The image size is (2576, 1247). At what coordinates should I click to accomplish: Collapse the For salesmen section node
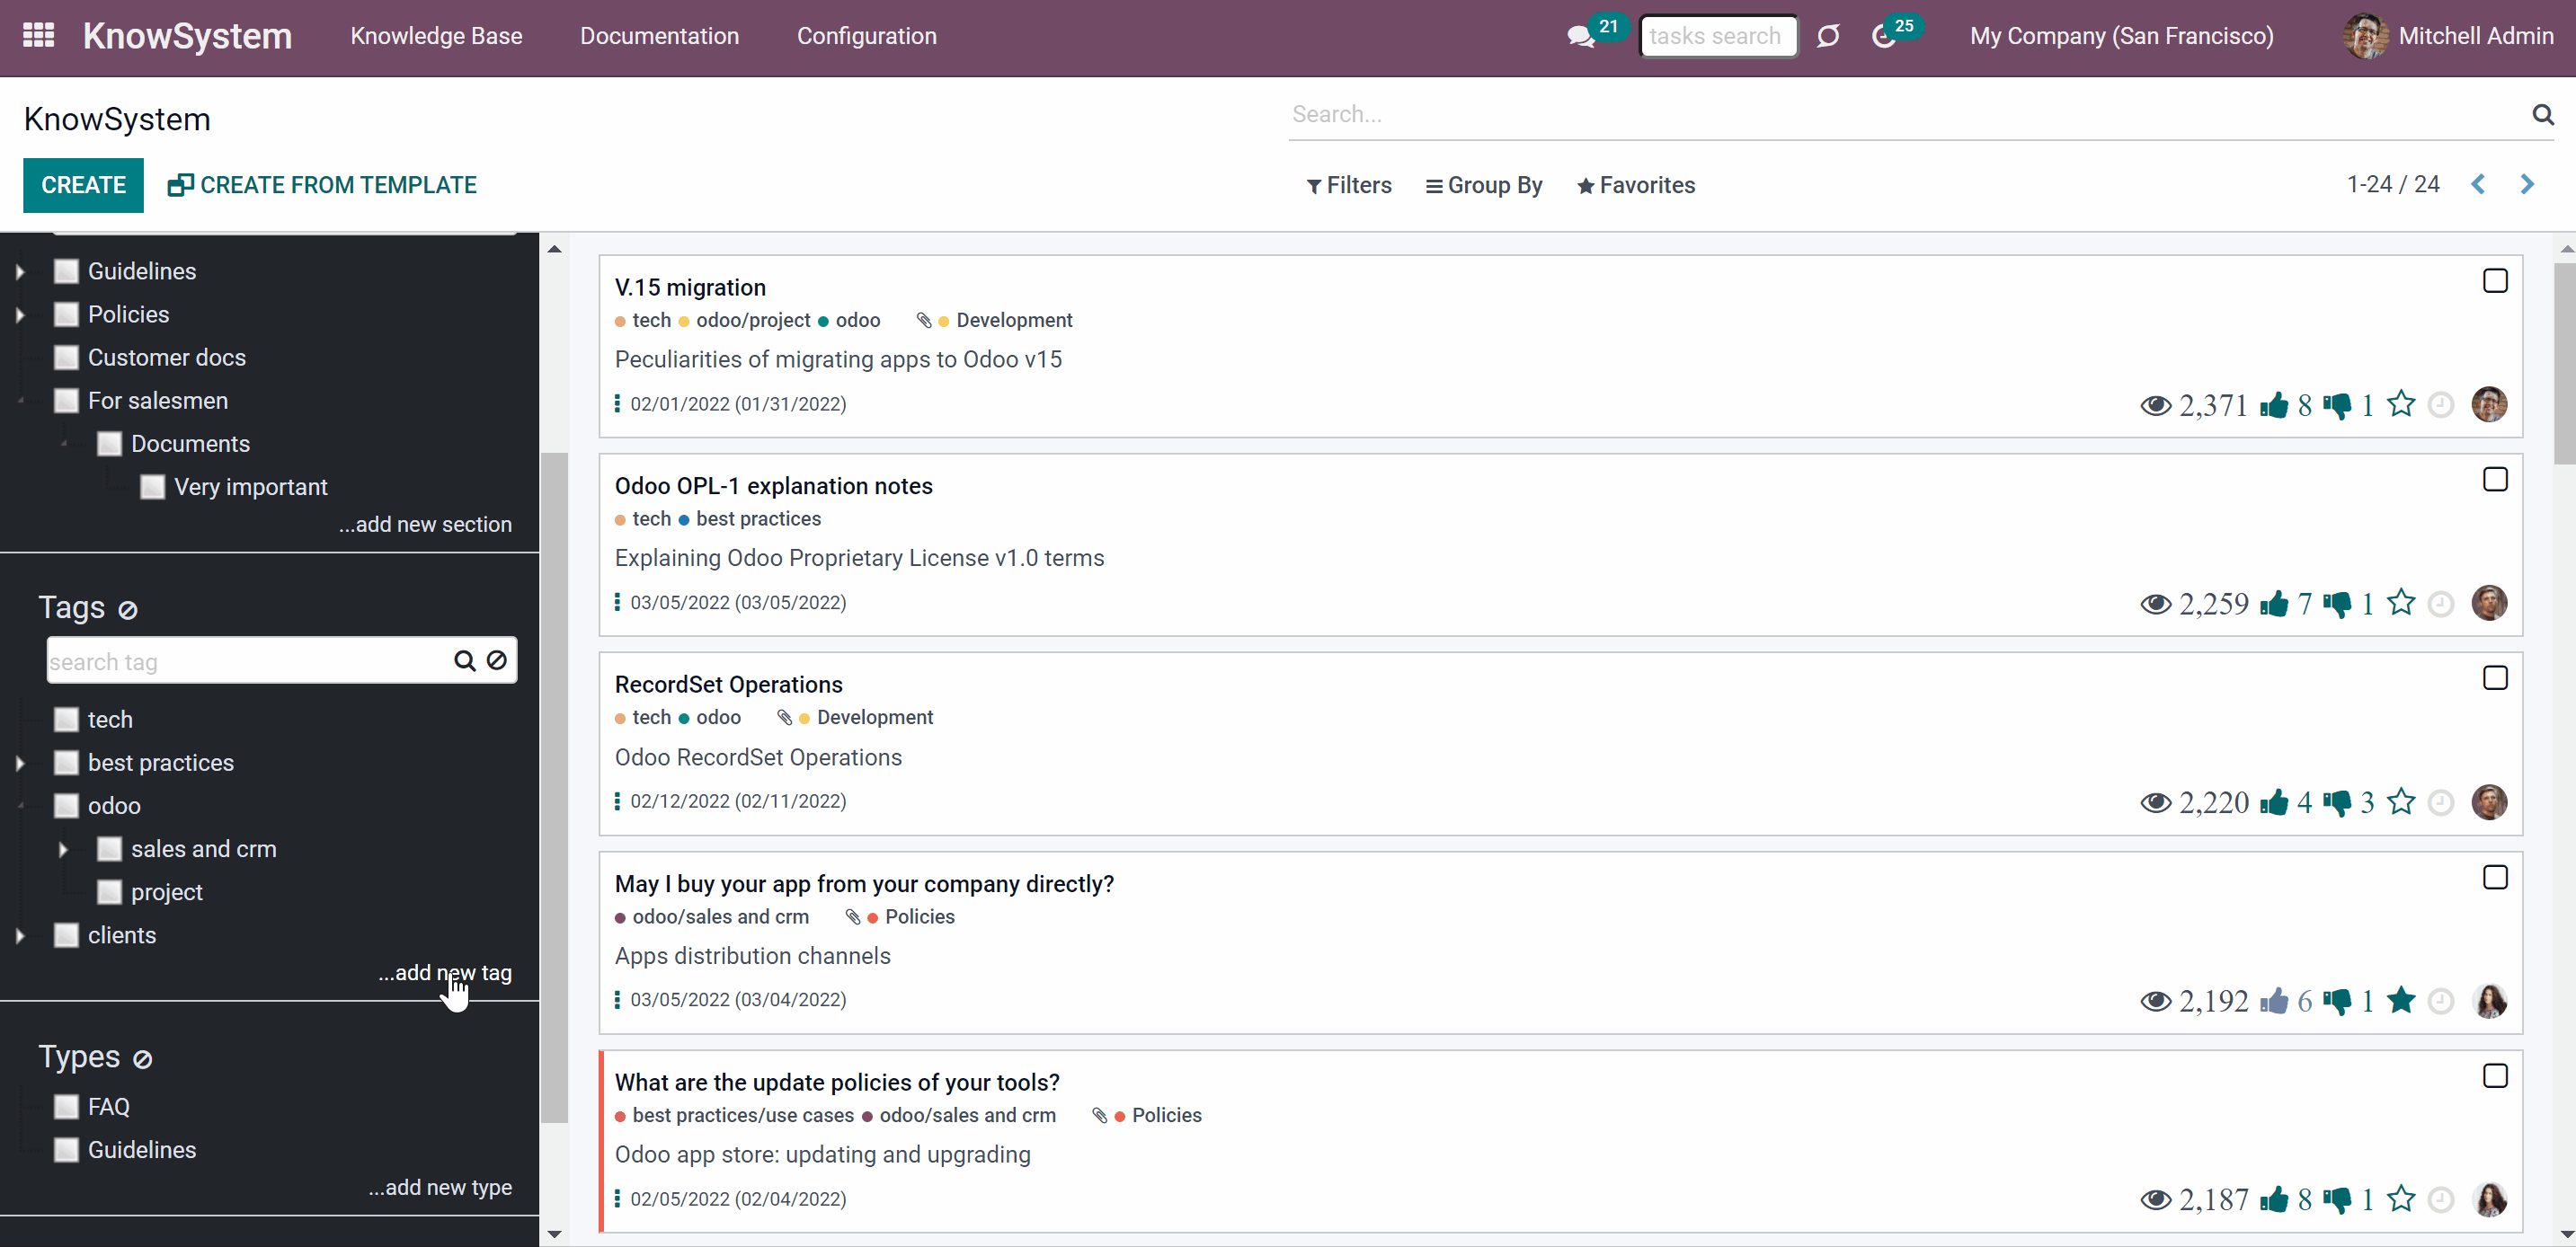click(x=20, y=401)
